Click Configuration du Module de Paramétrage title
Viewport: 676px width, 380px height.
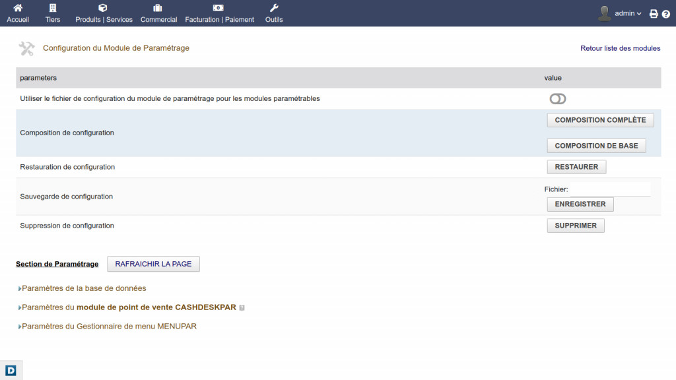[116, 47]
